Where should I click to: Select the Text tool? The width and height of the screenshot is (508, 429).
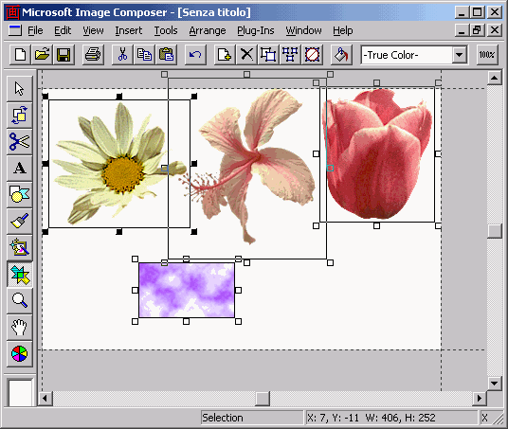click(x=20, y=168)
